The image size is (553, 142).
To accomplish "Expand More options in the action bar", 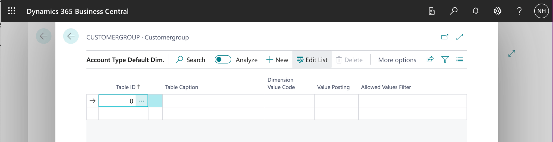I will [x=397, y=60].
